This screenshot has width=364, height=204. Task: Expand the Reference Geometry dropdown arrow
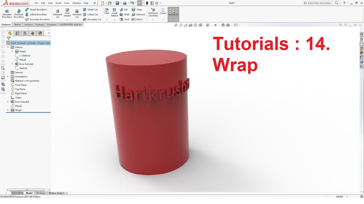pyautogui.click(x=153, y=20)
